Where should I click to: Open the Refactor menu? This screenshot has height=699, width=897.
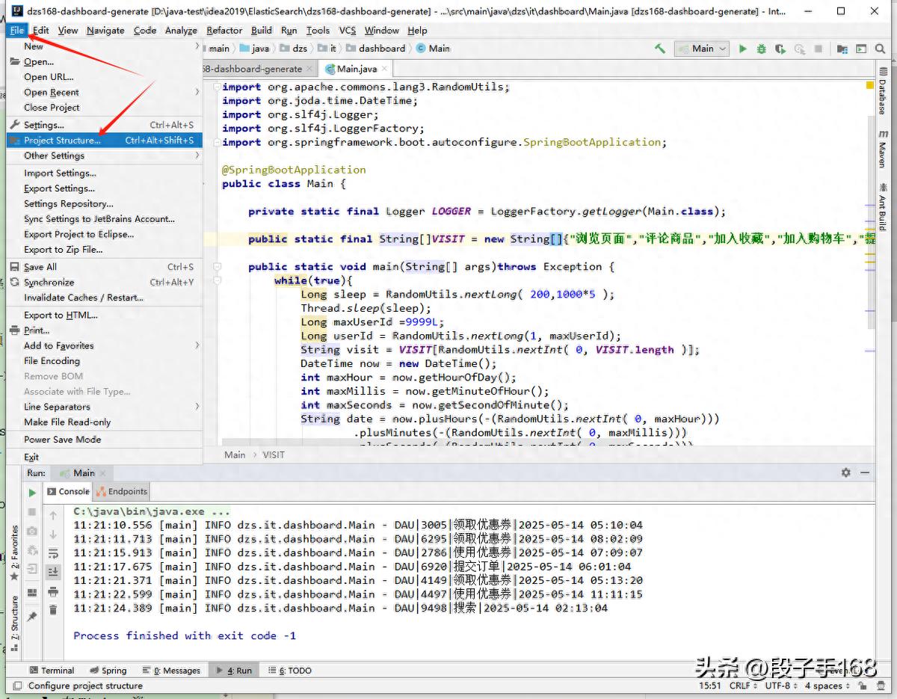[224, 30]
